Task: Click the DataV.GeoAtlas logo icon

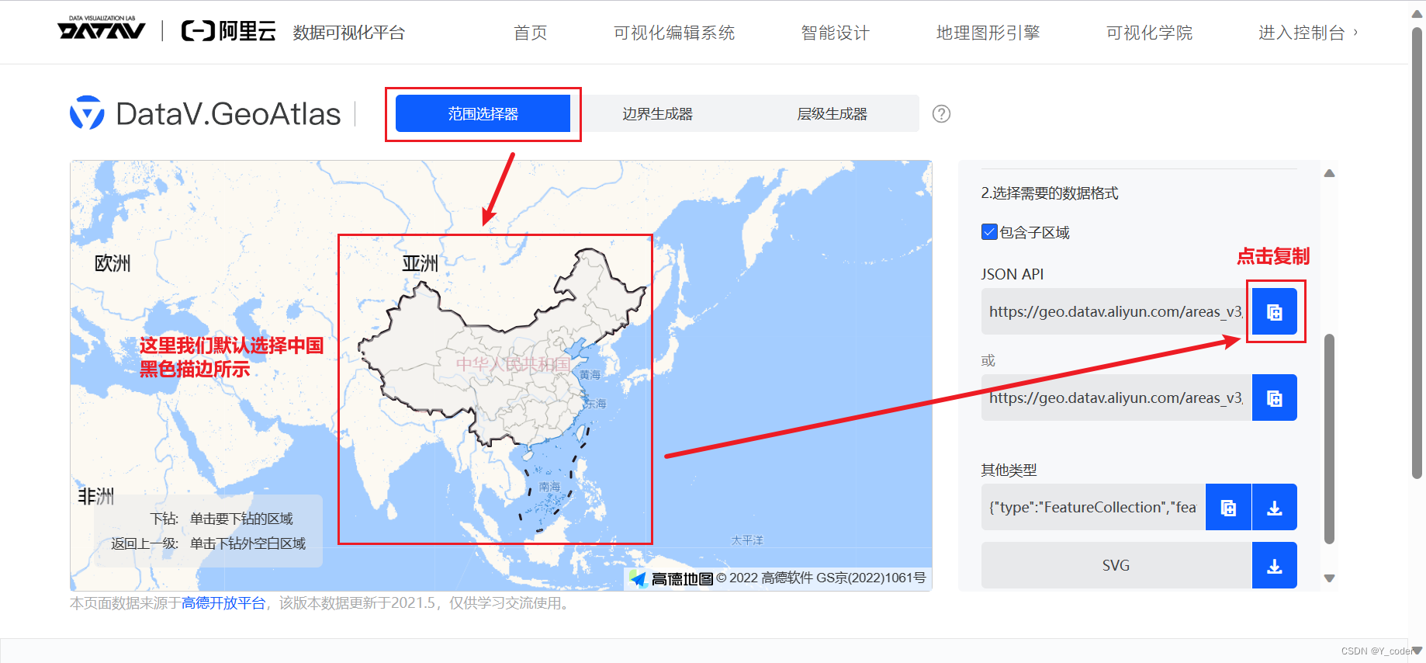Action: (x=87, y=113)
